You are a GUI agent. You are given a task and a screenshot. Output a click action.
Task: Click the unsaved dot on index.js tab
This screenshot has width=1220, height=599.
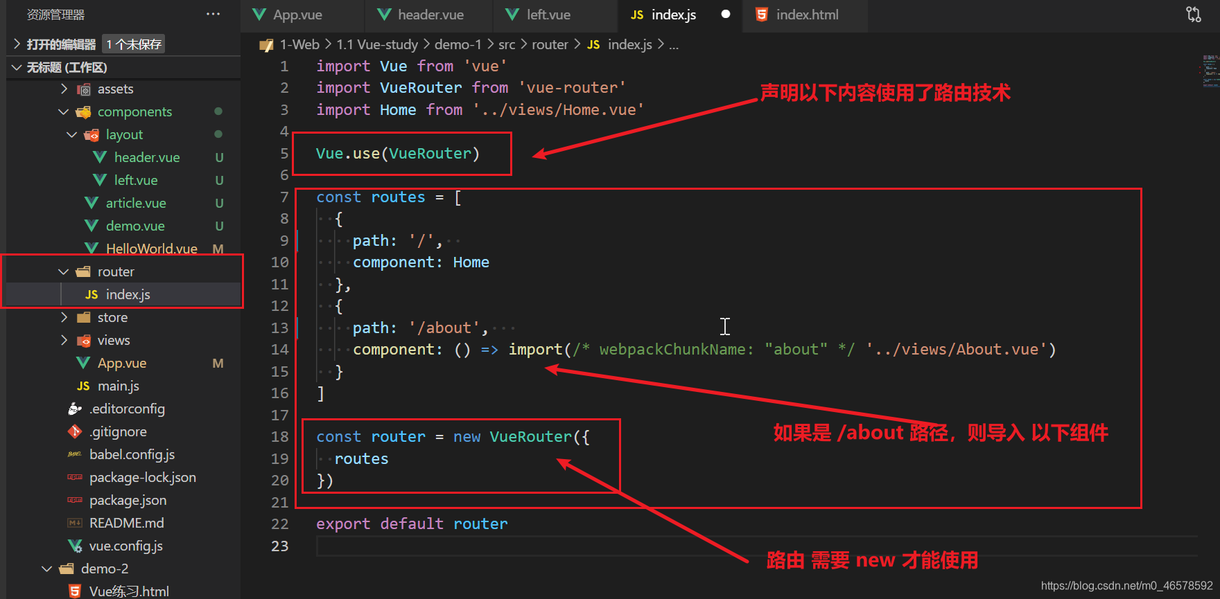coord(726,15)
